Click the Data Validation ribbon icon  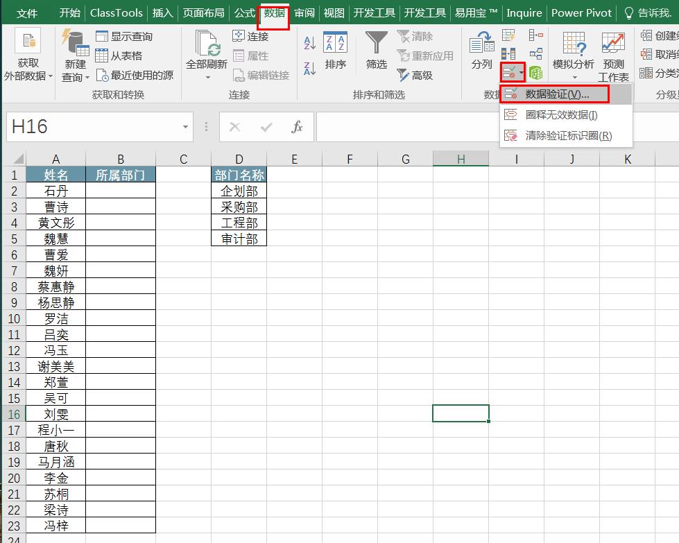(509, 72)
